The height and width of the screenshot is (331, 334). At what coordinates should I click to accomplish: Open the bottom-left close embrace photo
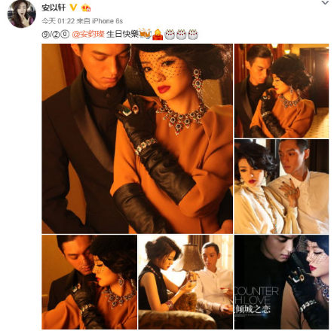pyautogui.click(x=90, y=282)
